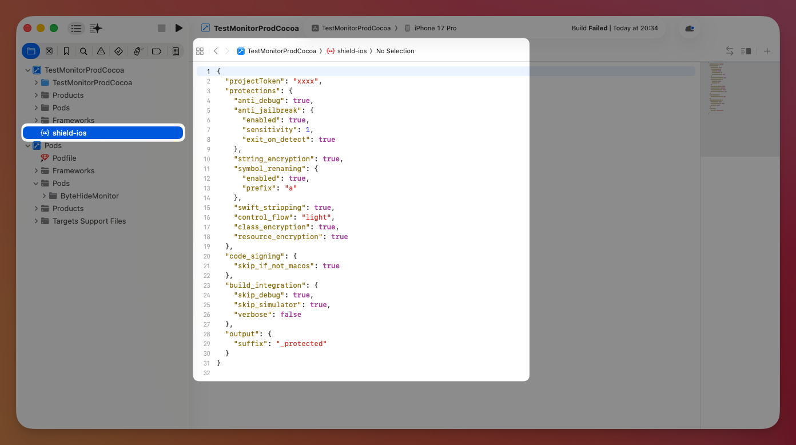Click the "exit_on_detect" key
Image resolution: width=796 pixels, height=445 pixels.
(x=277, y=140)
